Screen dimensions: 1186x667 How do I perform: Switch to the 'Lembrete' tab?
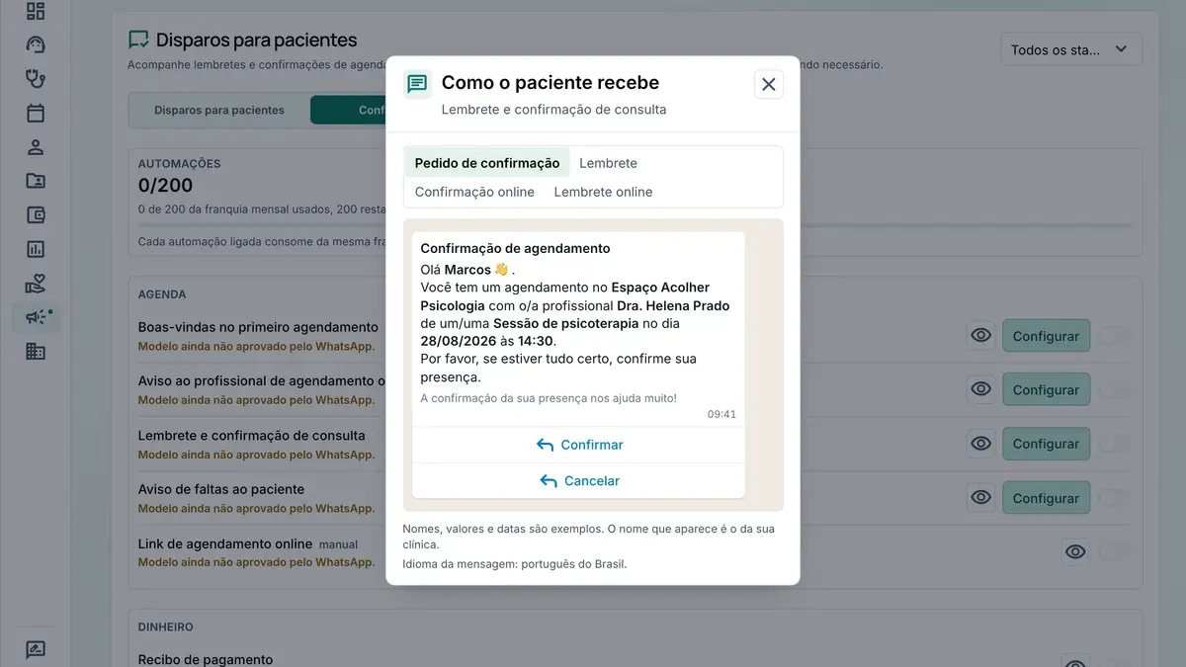pyautogui.click(x=608, y=163)
